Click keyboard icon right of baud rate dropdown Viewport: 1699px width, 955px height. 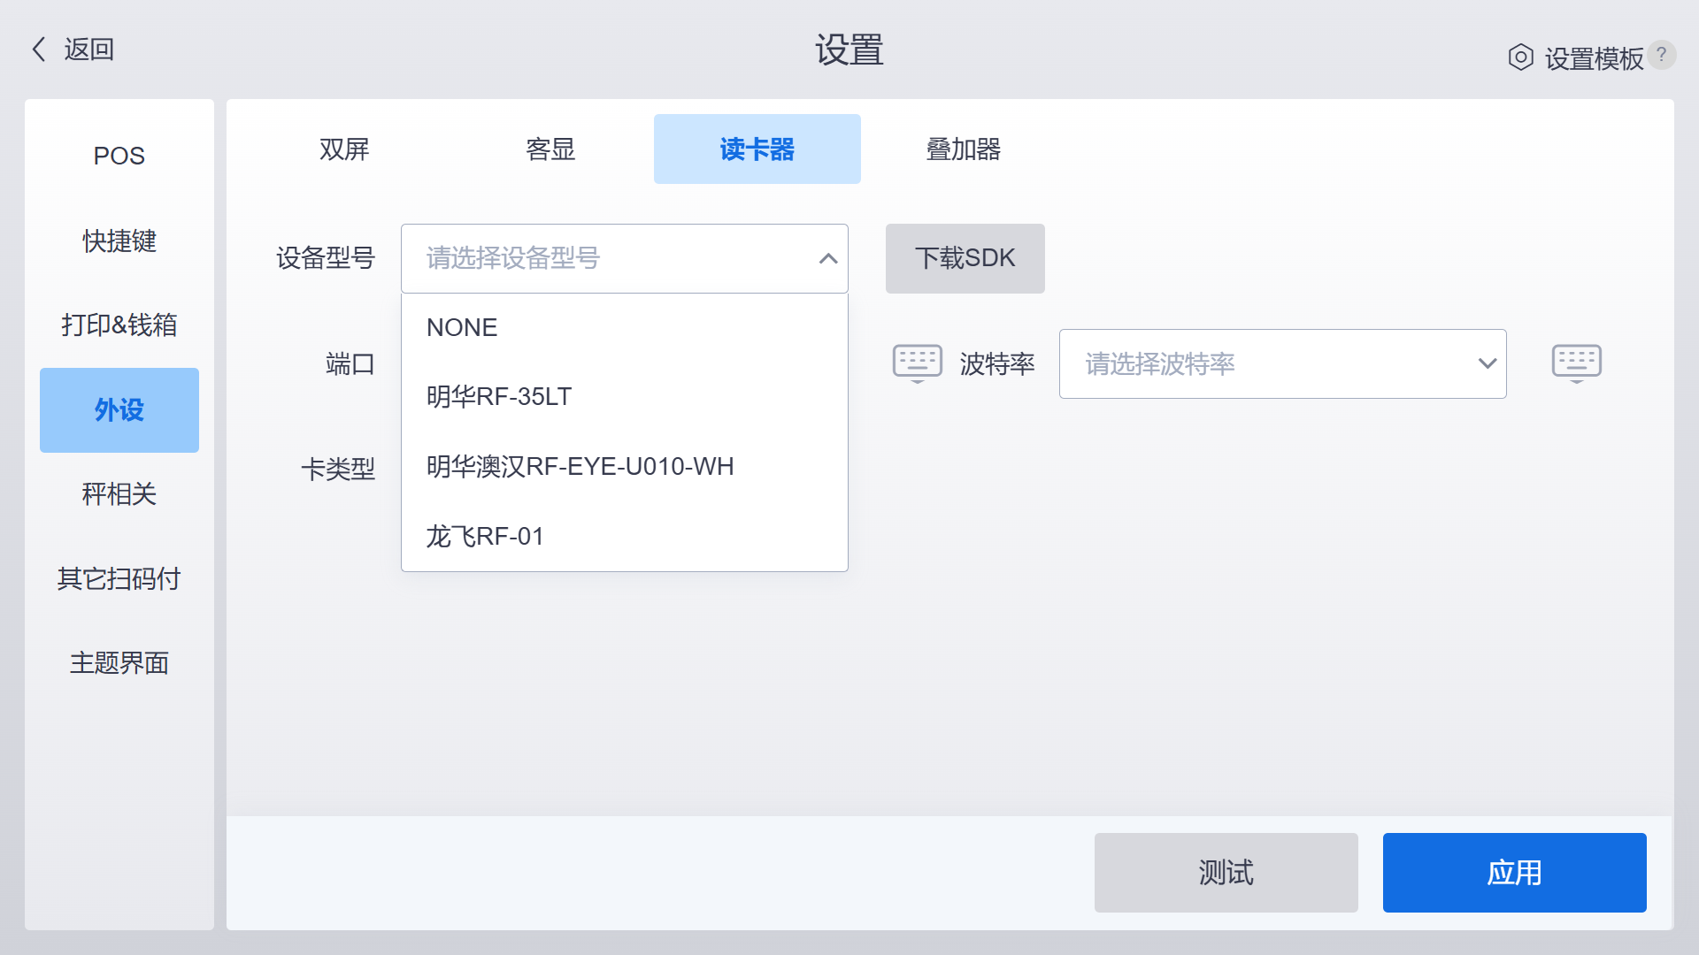(1576, 363)
